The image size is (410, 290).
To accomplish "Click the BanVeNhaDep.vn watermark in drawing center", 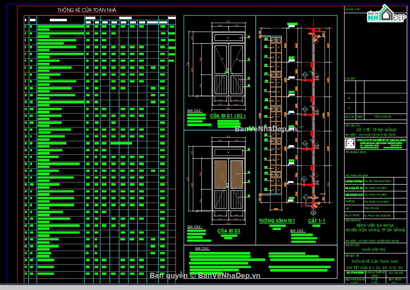I will [265, 129].
